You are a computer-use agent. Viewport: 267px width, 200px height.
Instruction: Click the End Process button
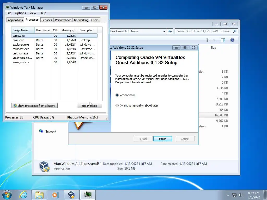click(89, 106)
